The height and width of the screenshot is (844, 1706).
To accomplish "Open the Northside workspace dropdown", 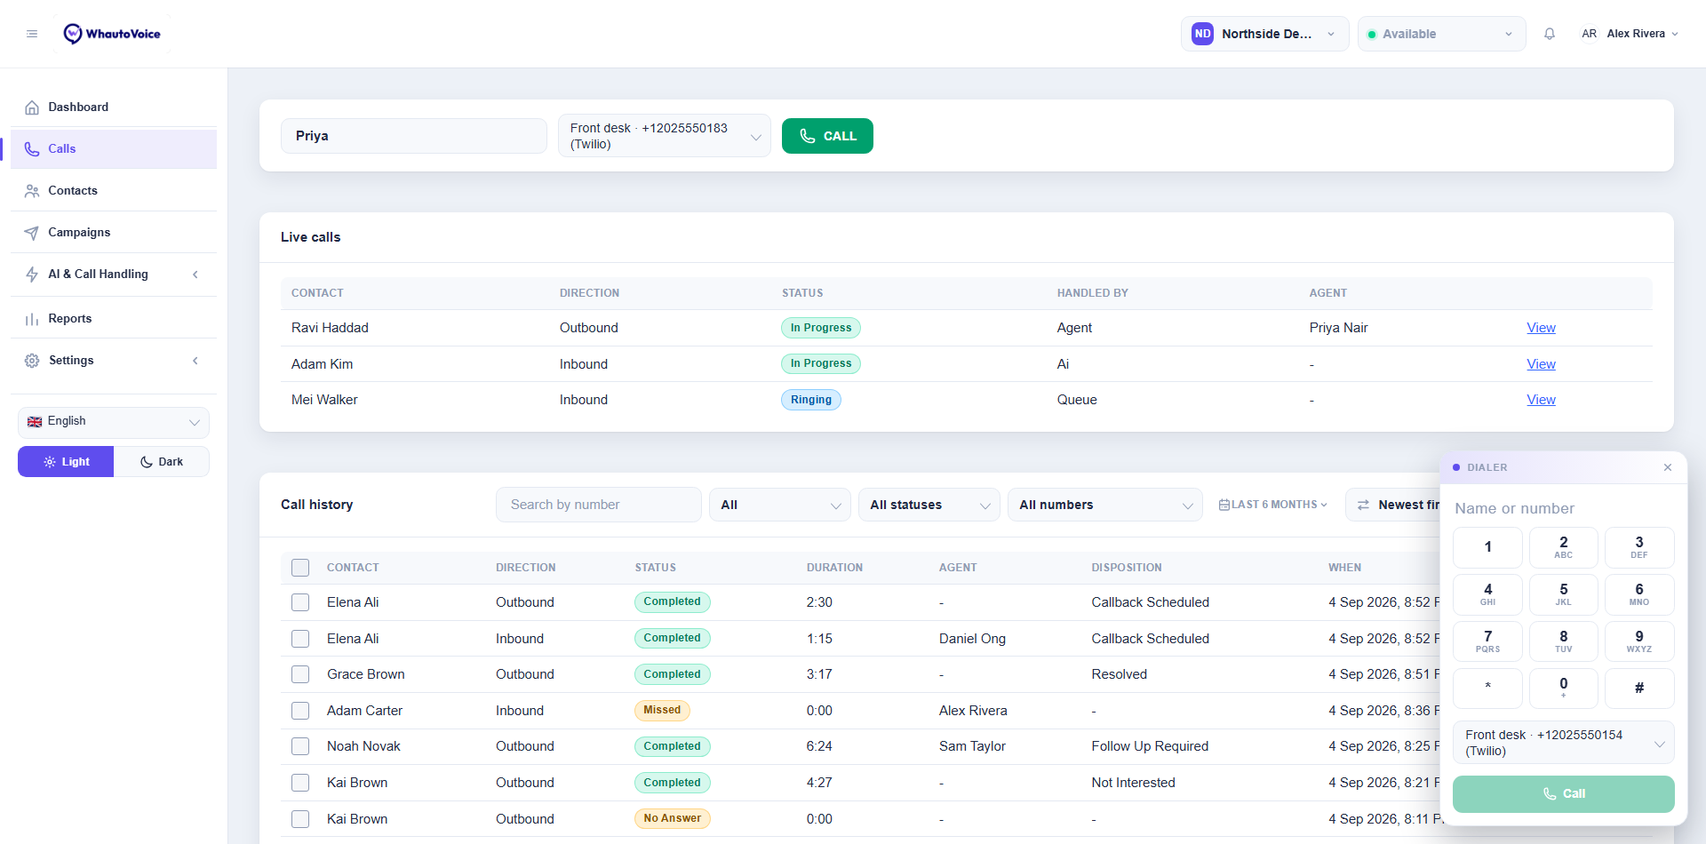I will coord(1264,34).
